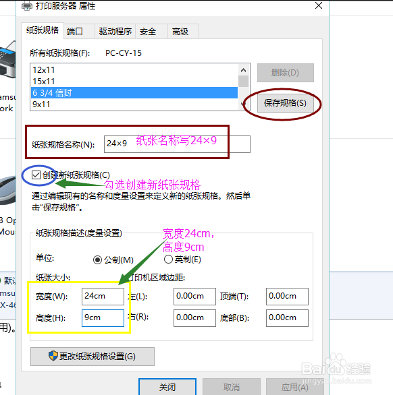Screen dimensions: 393x395
Task: Toggle the 创建新纸张规格(C) checkbox
Action: pos(36,175)
